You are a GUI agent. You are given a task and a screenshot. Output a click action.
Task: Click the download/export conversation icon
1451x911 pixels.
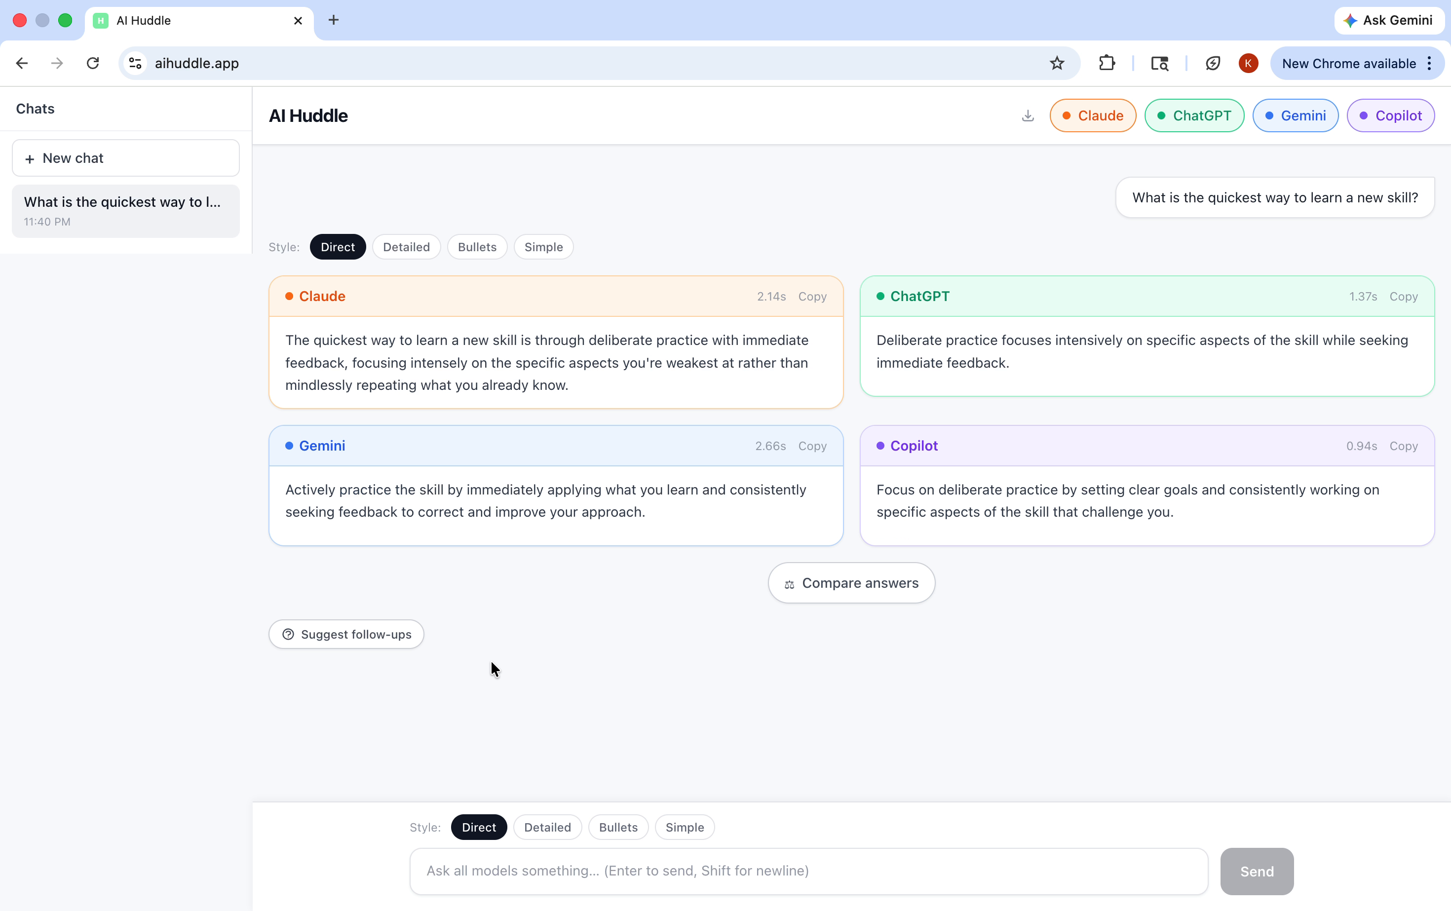1028,115
